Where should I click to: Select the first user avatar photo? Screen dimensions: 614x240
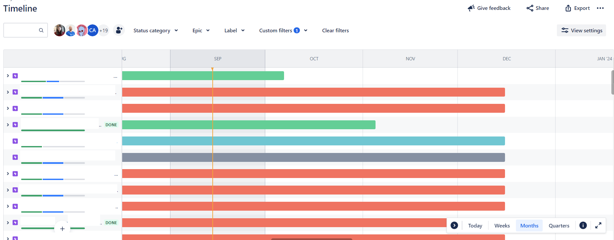tap(59, 30)
